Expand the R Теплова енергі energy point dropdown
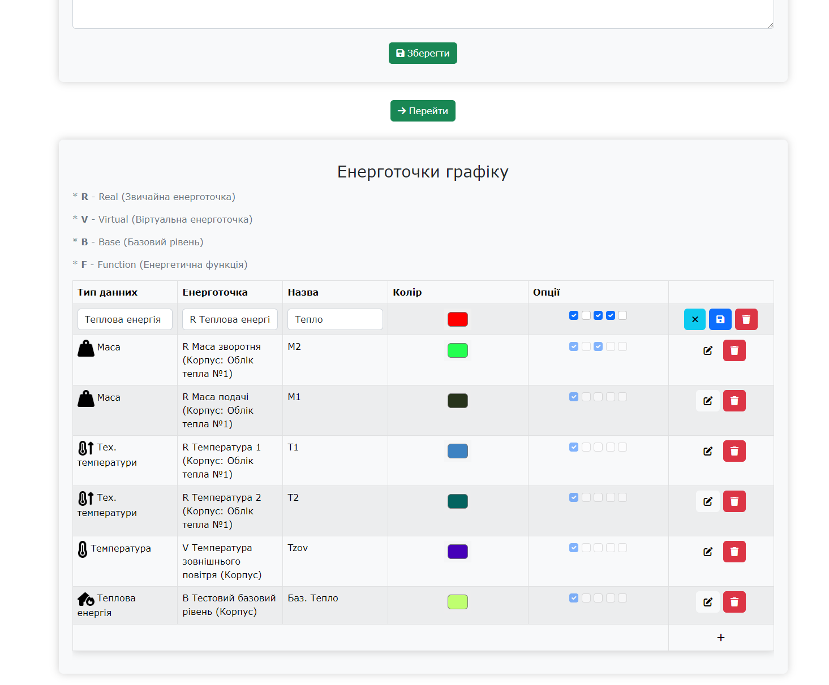Image resolution: width=829 pixels, height=685 pixels. pos(230,319)
